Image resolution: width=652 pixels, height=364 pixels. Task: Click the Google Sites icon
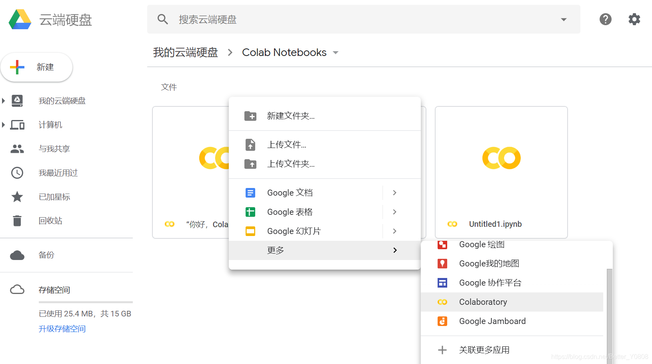(x=442, y=283)
